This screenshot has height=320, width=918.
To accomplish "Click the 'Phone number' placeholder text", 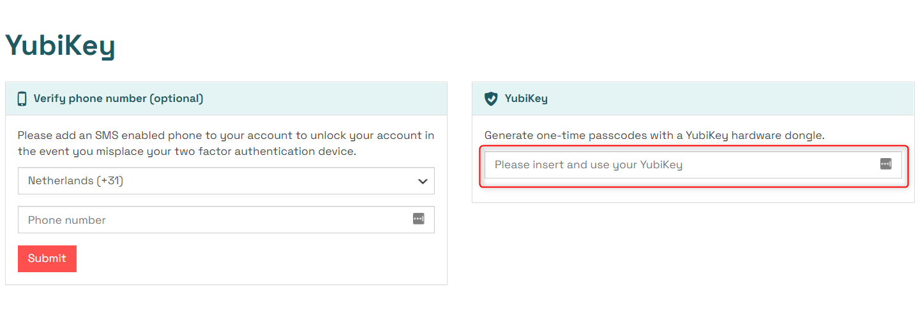I will click(x=67, y=220).
